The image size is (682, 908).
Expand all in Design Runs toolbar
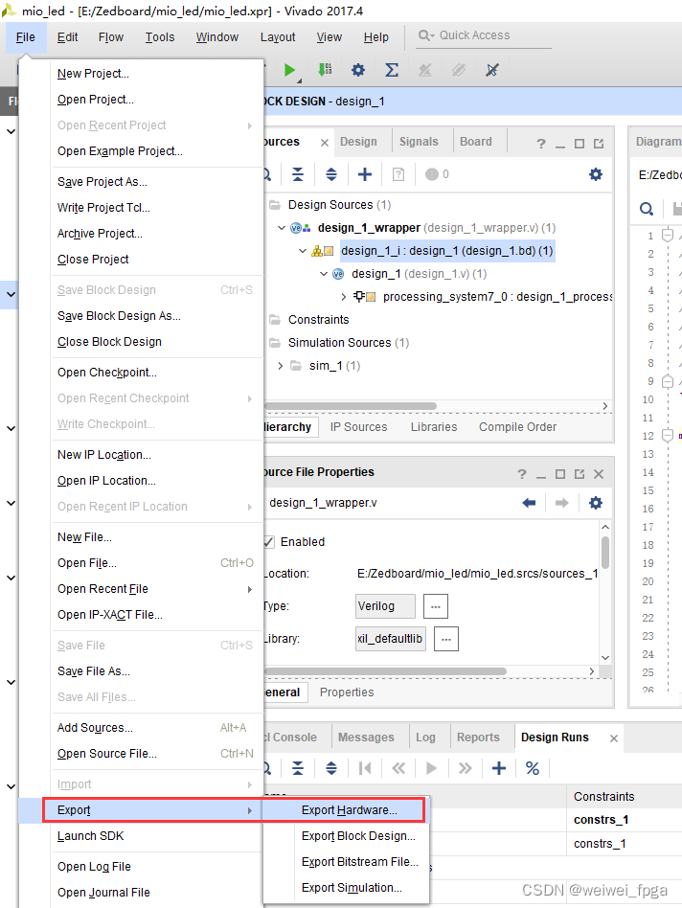click(331, 768)
